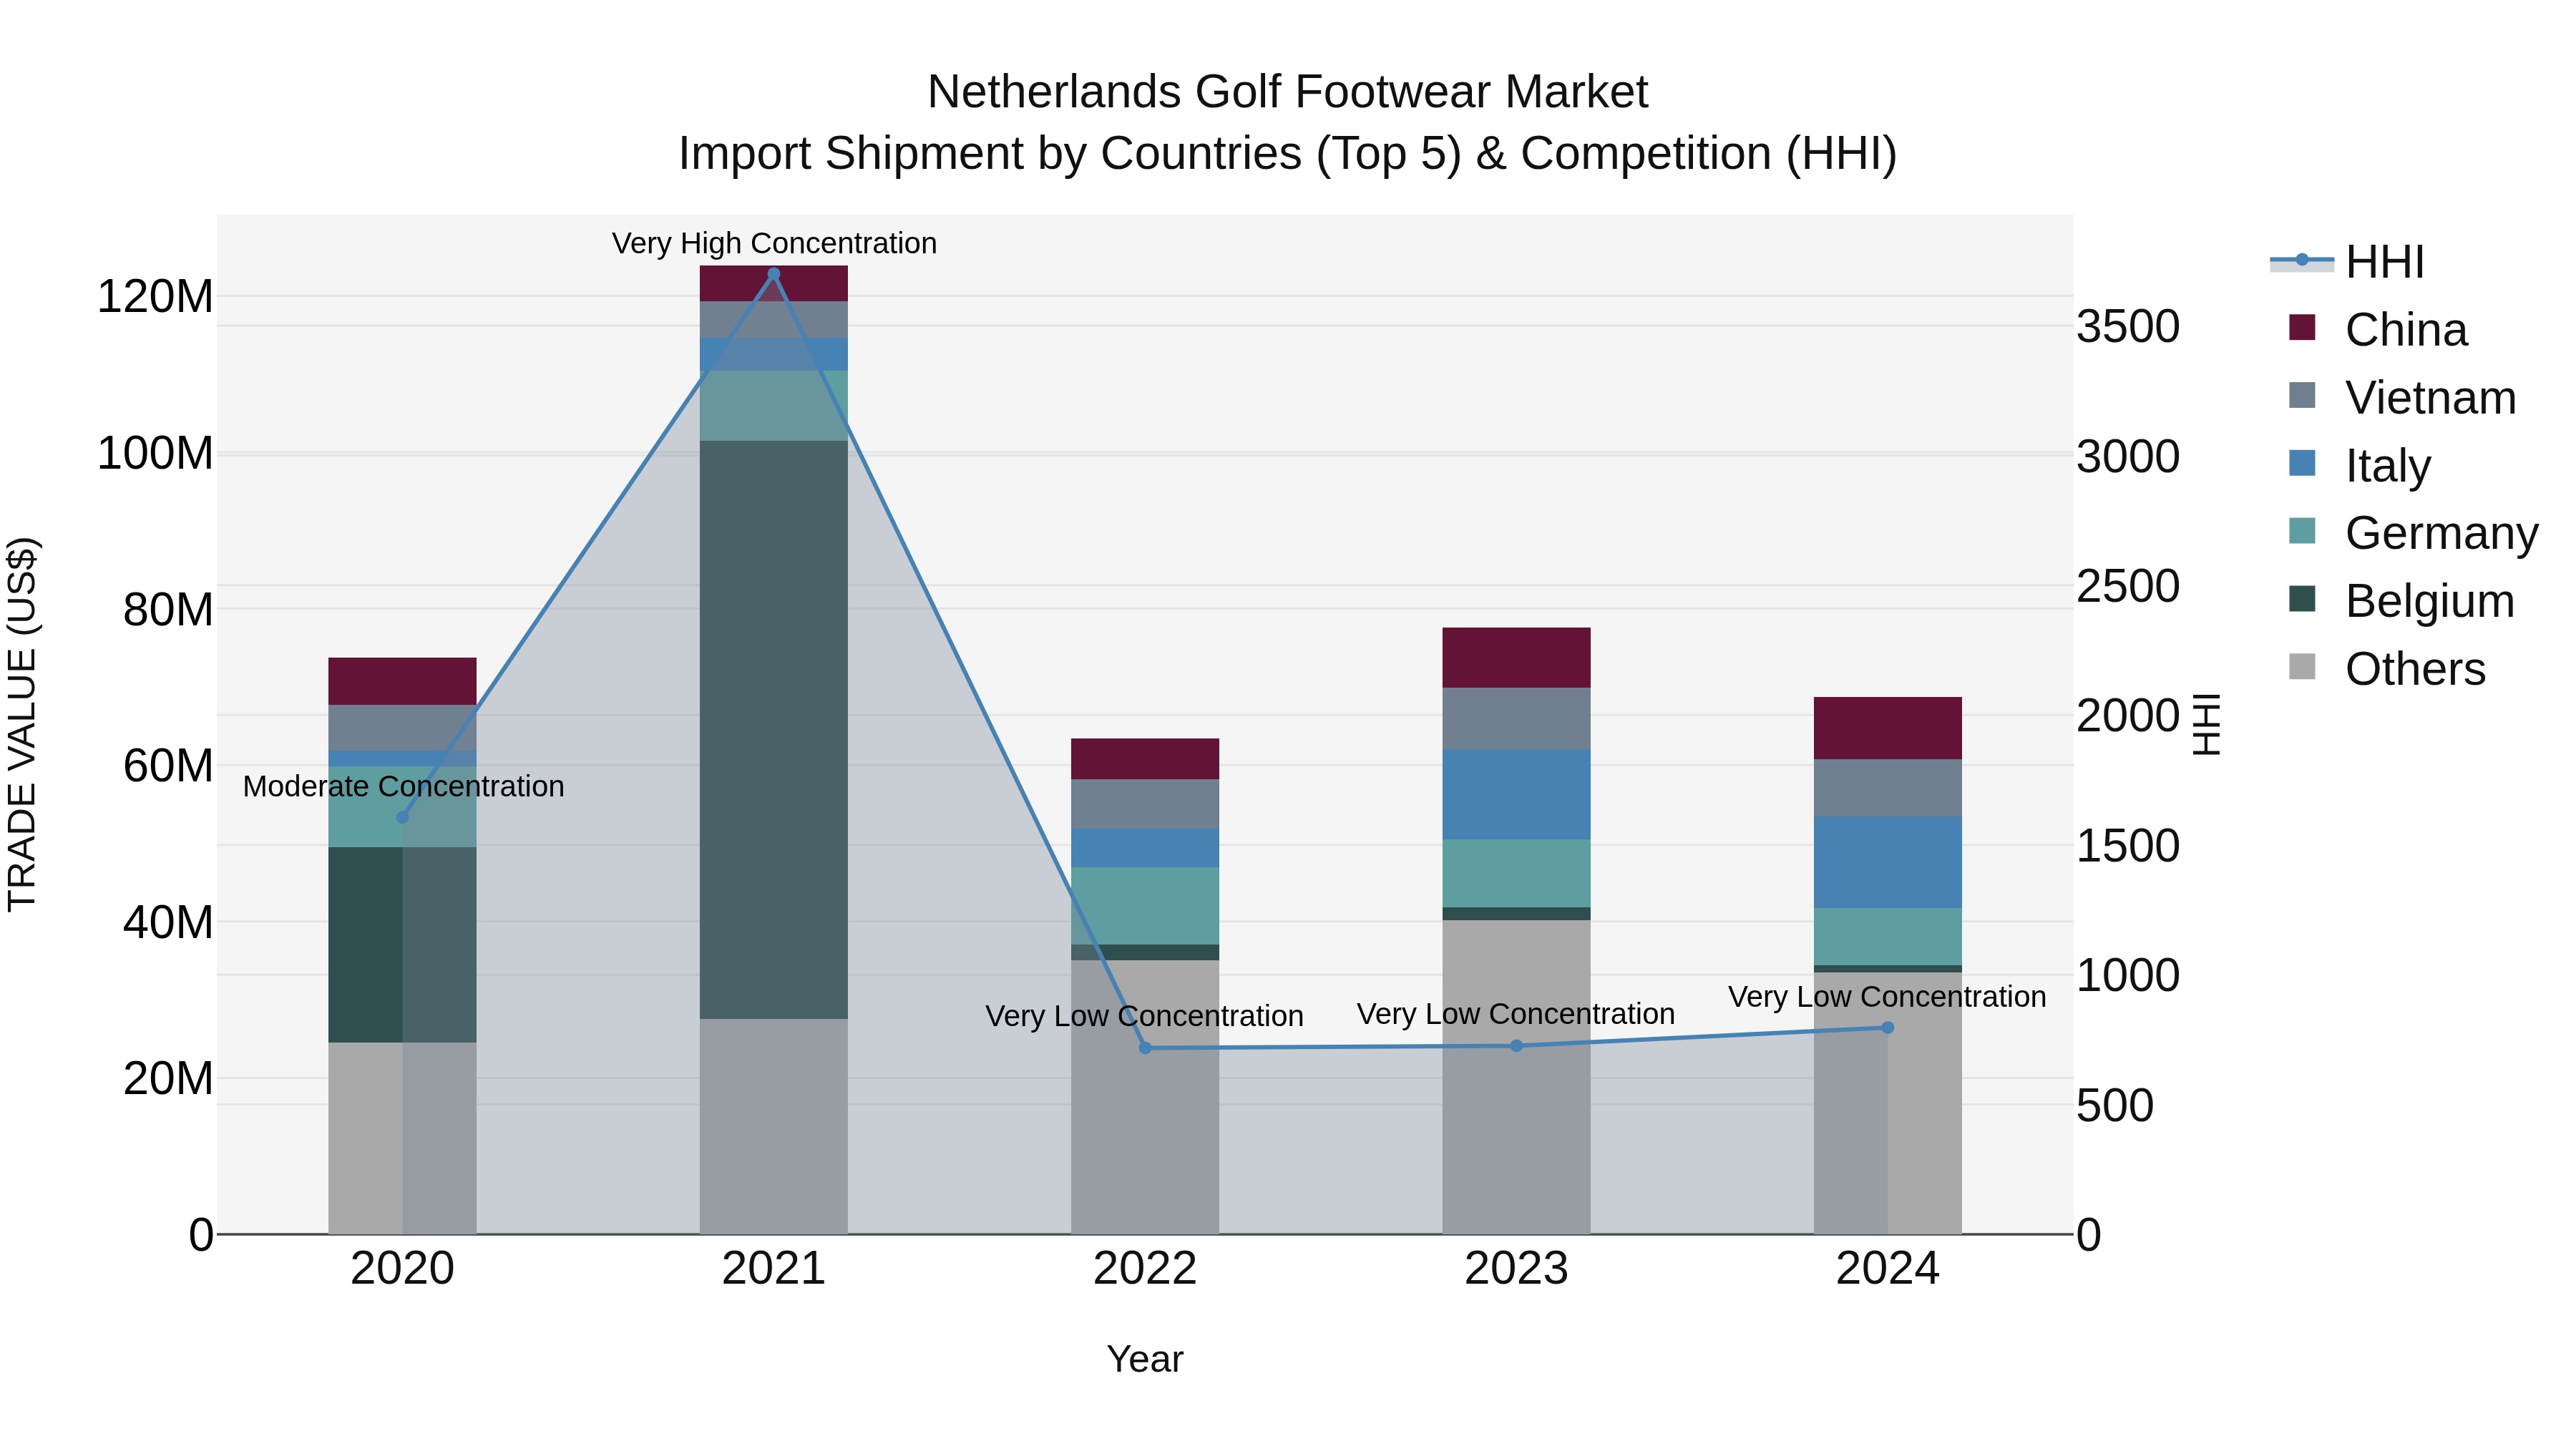The width and height of the screenshot is (2576, 1449).
Task: Click the China maroon legend swatch
Action: 2302,327
